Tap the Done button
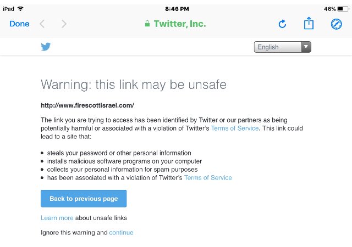The width and height of the screenshot is (352, 247). coord(19,24)
